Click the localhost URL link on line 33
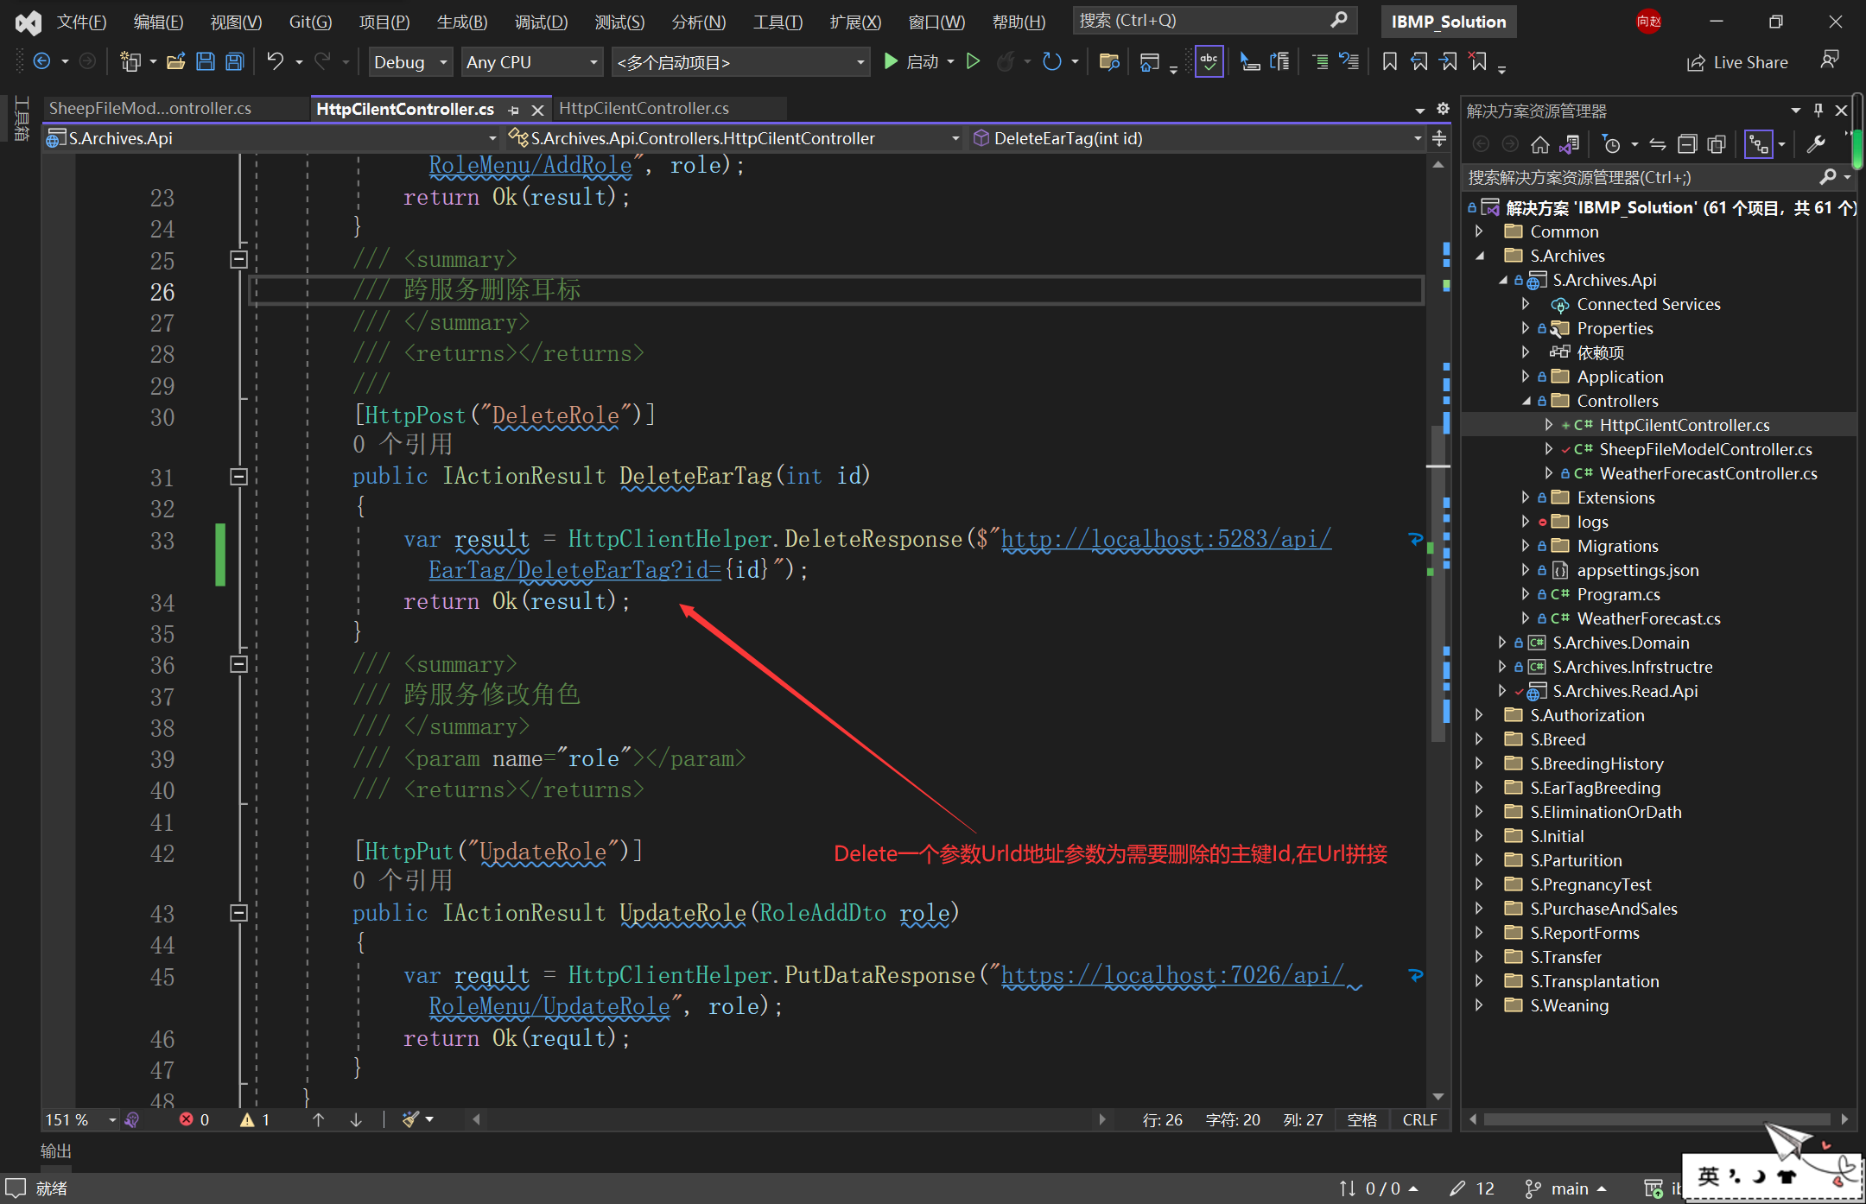The height and width of the screenshot is (1204, 1866). point(1161,539)
